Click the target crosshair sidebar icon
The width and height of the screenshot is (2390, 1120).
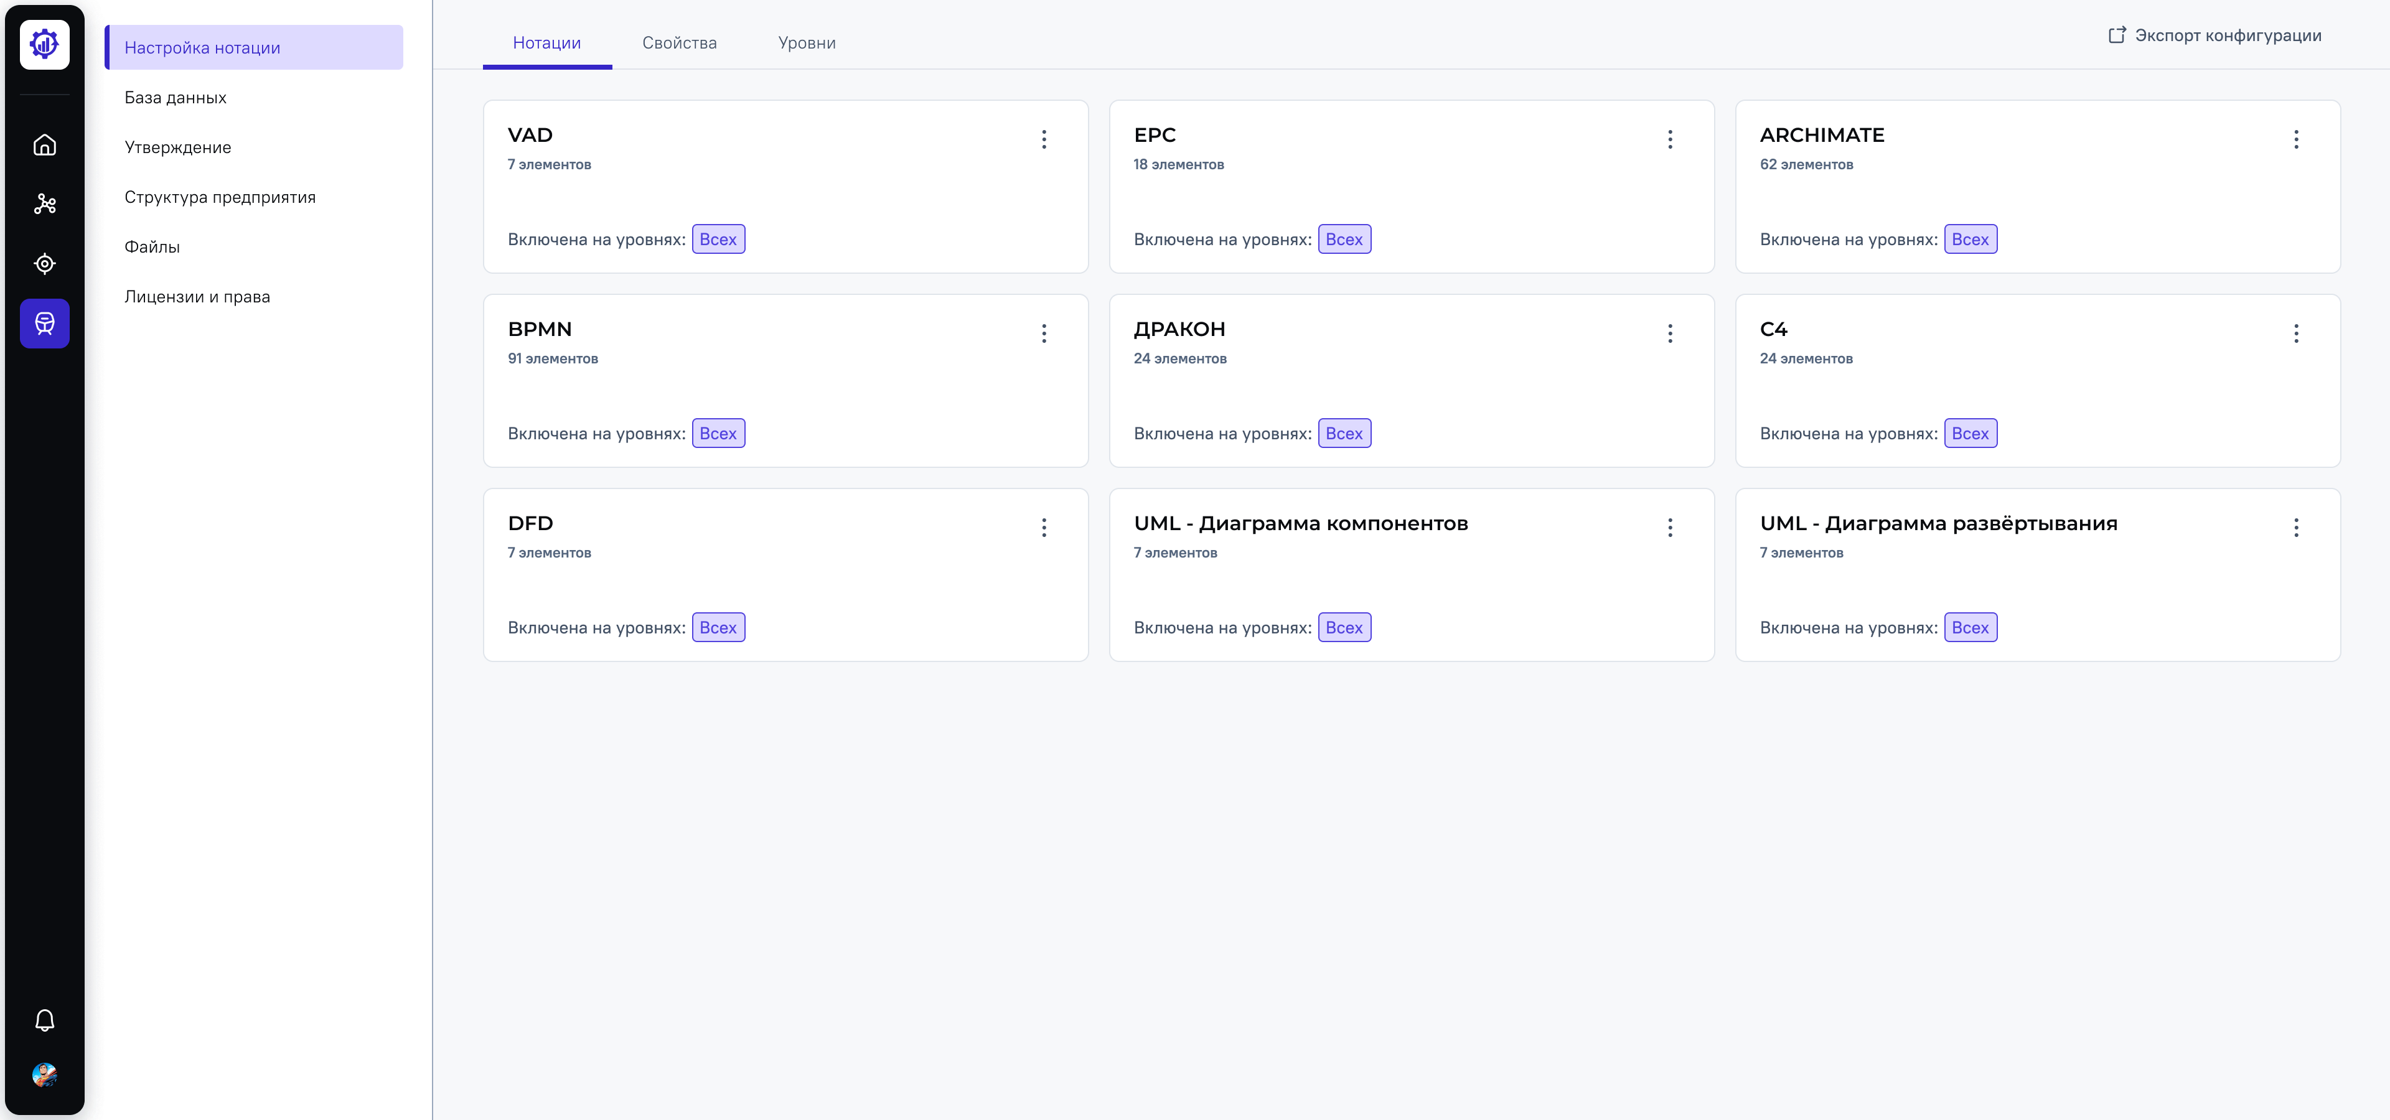[x=45, y=263]
